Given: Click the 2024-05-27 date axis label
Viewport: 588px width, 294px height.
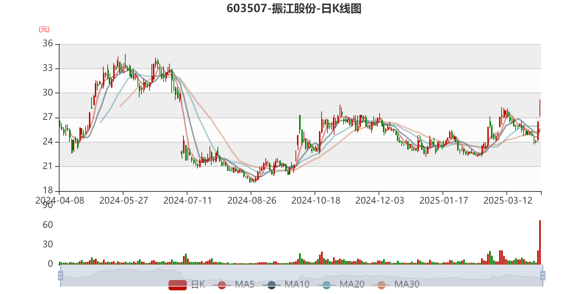Looking at the screenshot, I should click(123, 201).
